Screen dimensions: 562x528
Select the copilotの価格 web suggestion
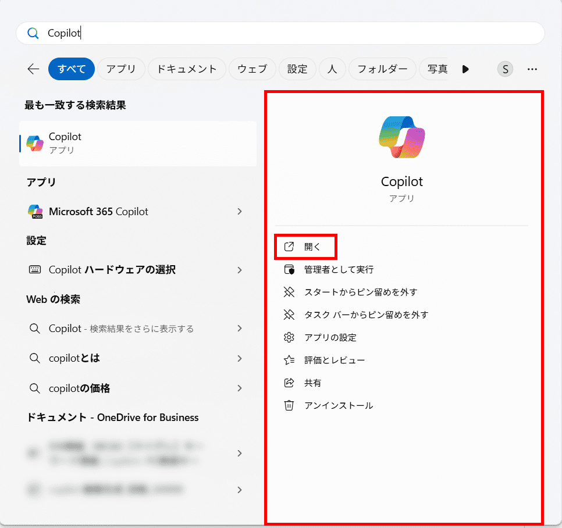tap(138, 388)
